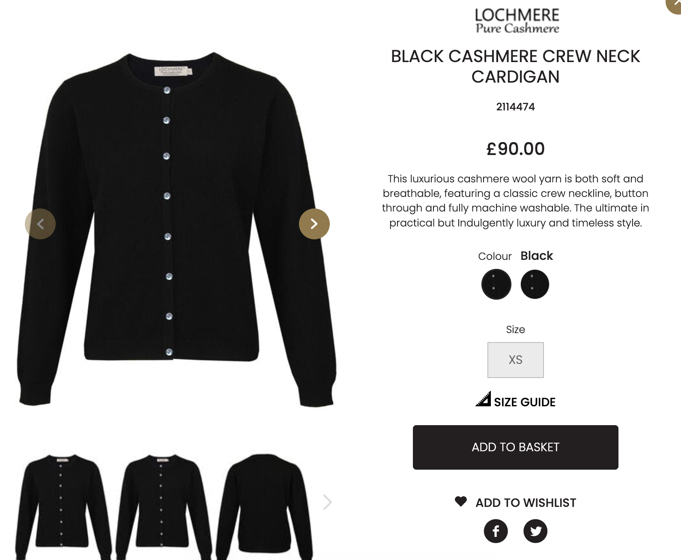Viewport: 681px width, 560px height.
Task: Share the product on Facebook
Action: click(x=496, y=531)
